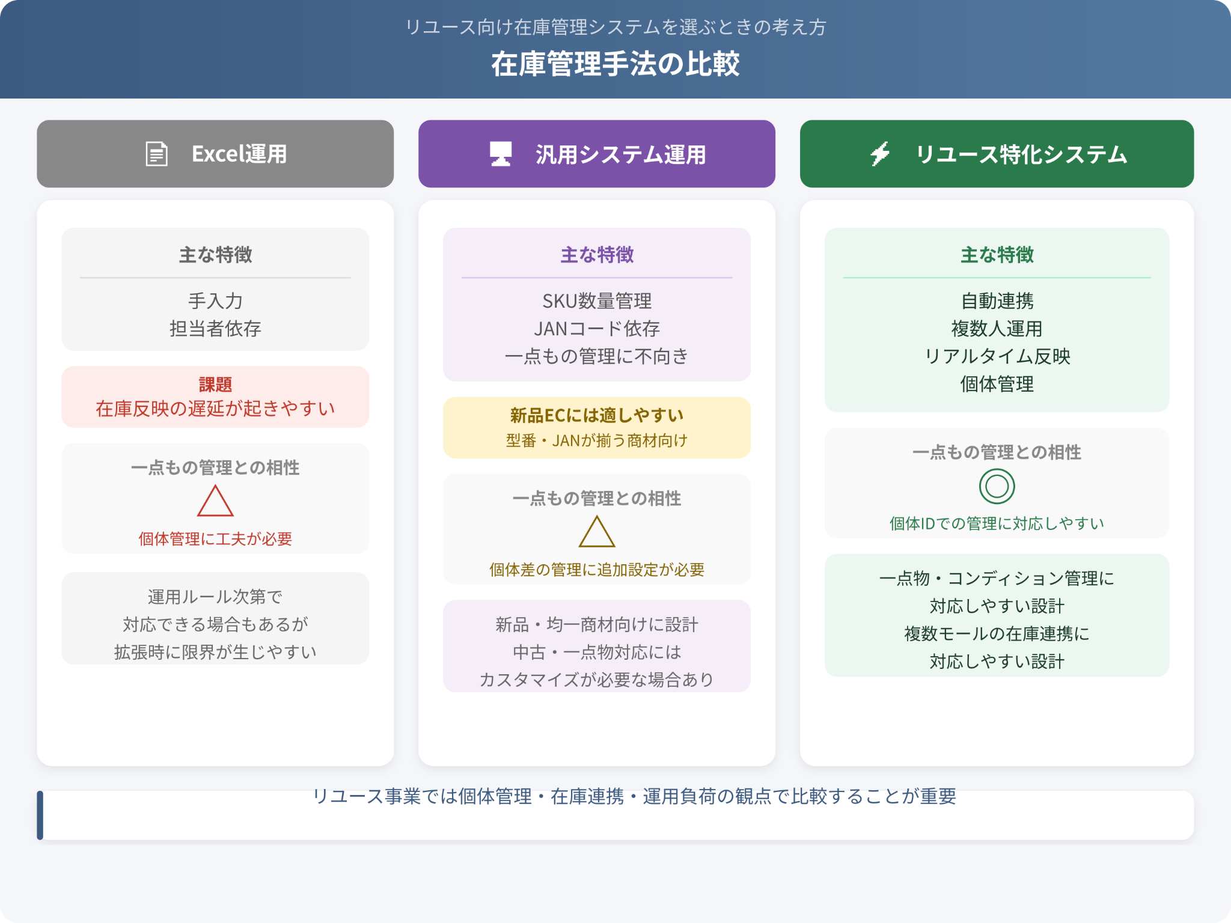Click 複数モールの在庫連携に text

click(997, 633)
